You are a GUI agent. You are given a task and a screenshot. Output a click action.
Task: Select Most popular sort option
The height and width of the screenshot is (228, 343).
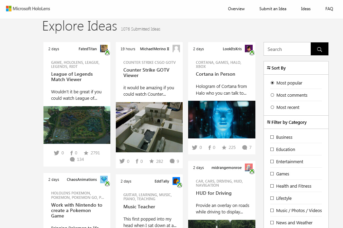tap(272, 83)
